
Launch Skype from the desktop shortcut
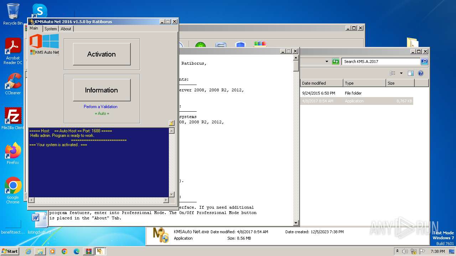point(39,10)
